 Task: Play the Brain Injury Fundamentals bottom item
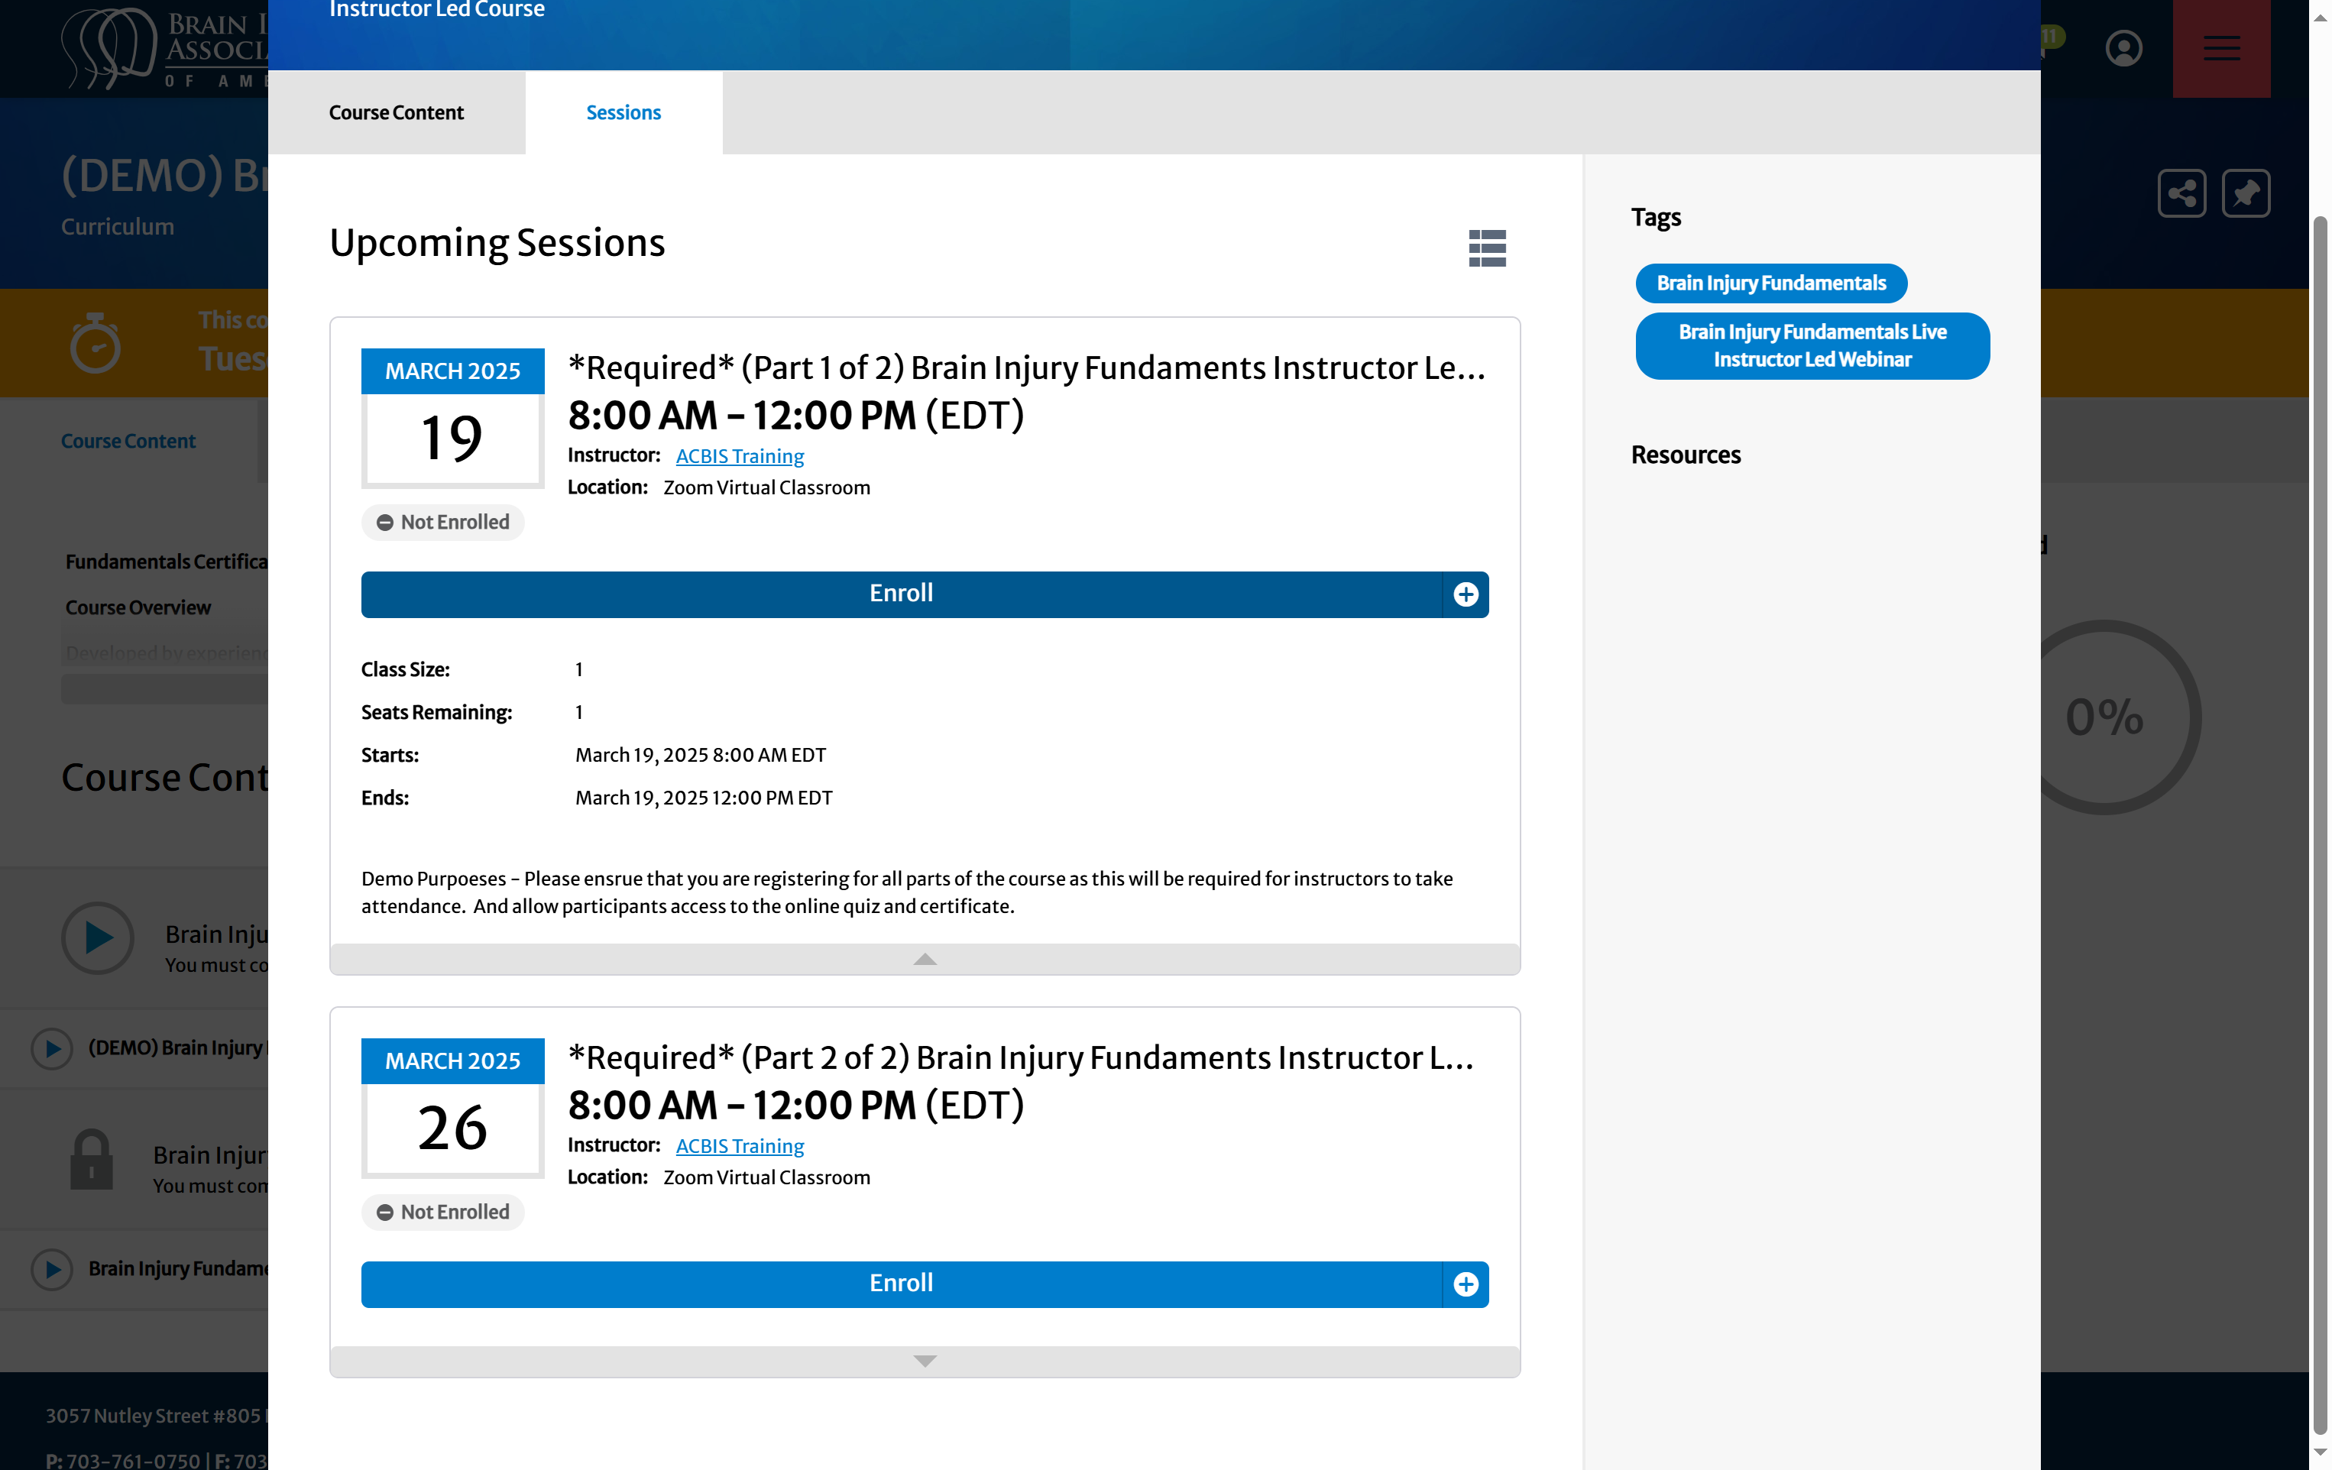point(51,1268)
